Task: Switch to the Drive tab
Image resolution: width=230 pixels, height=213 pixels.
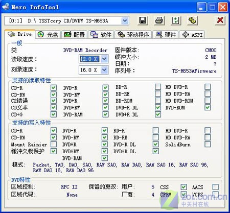Action: pos(20,34)
